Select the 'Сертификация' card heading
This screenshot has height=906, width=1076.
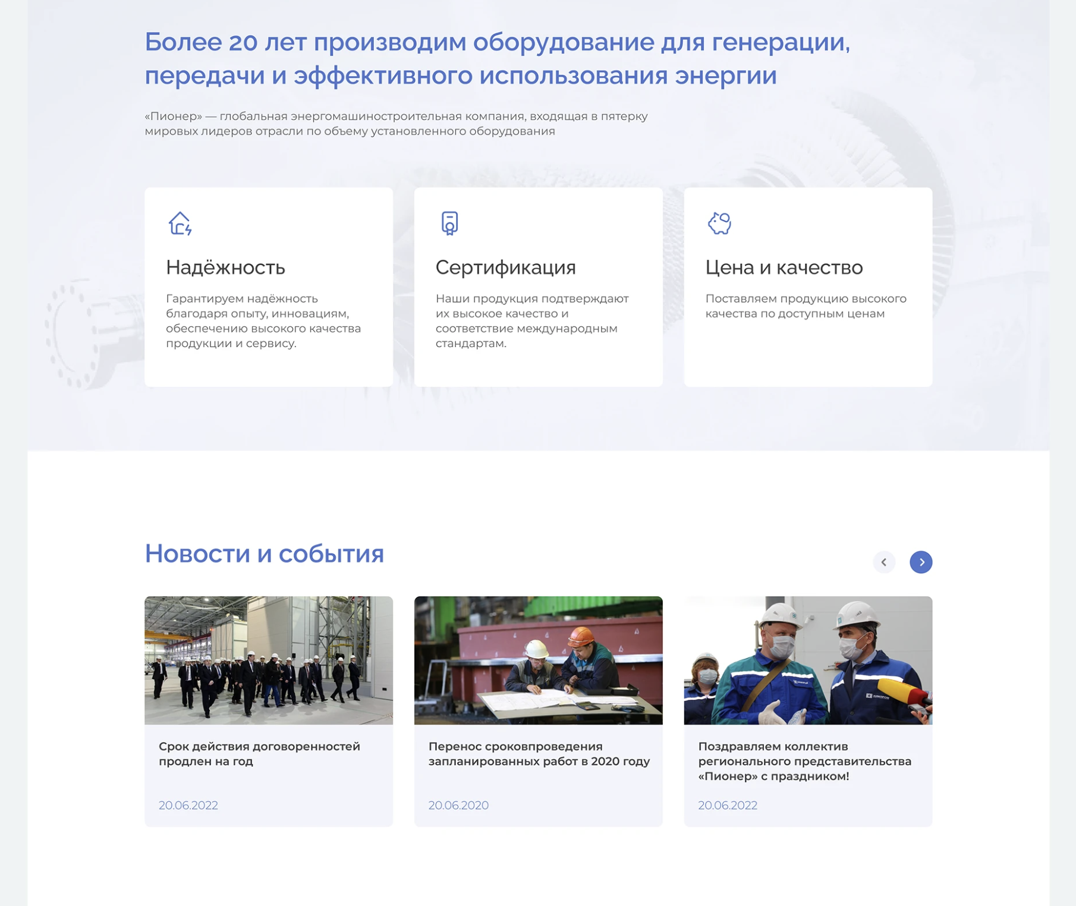tap(505, 268)
